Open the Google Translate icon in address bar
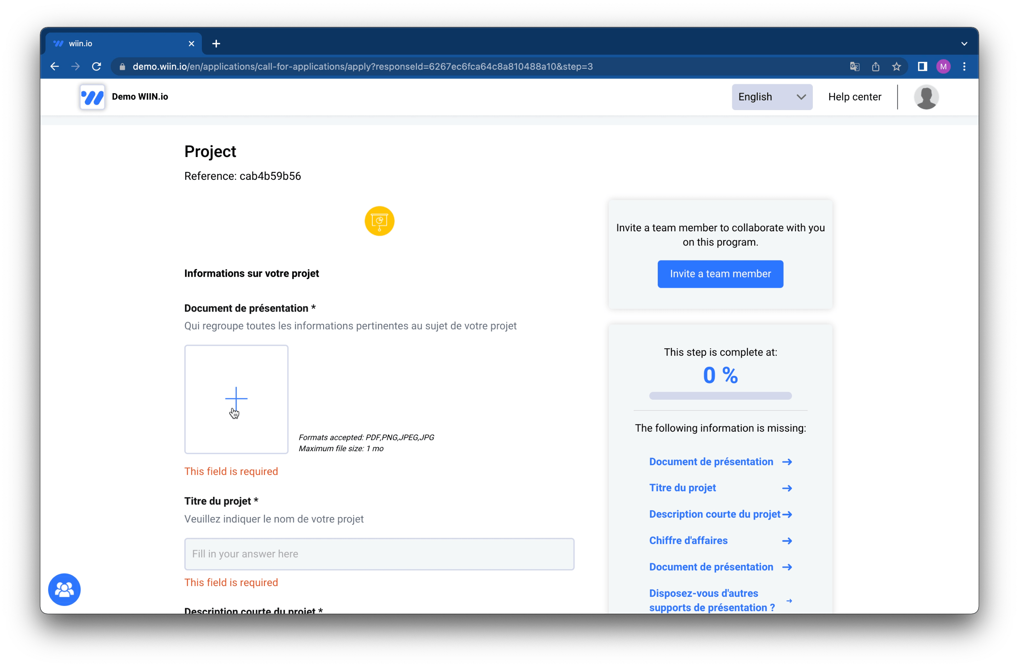The width and height of the screenshot is (1019, 667). tap(855, 66)
